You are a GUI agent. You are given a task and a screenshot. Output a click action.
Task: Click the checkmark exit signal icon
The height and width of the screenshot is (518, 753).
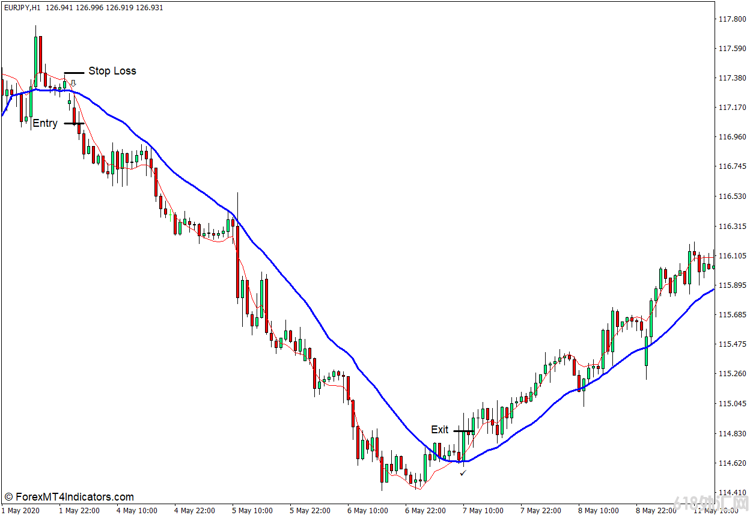(463, 474)
